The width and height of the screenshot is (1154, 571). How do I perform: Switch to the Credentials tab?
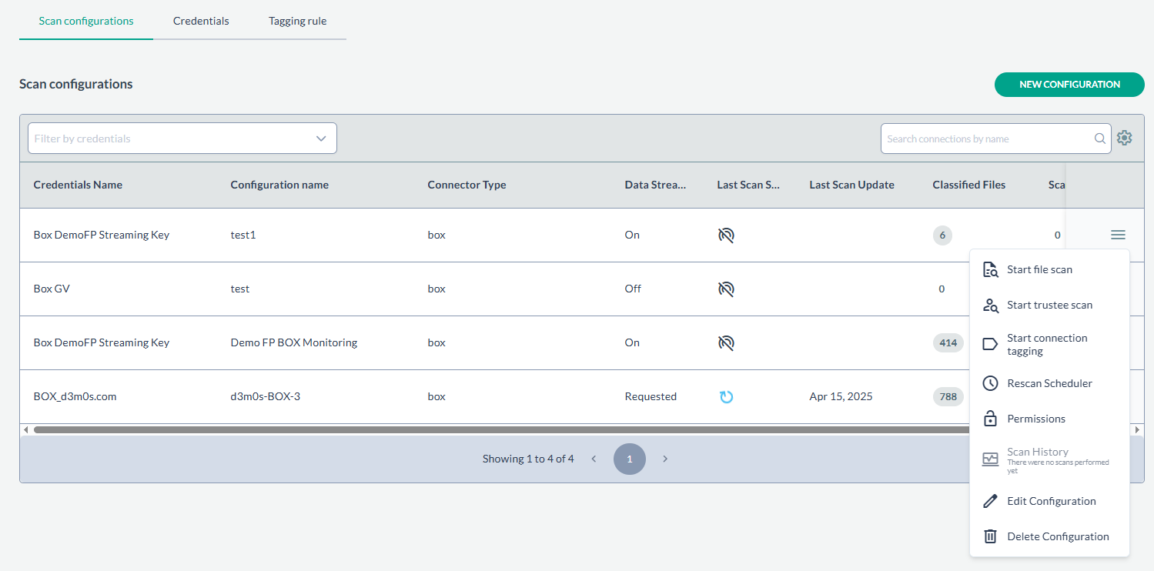coord(201,21)
